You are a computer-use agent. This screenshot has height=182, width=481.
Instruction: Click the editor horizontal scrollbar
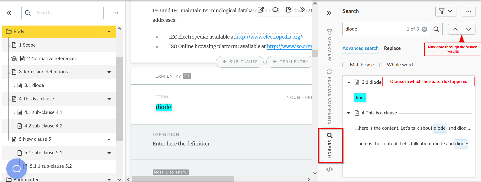pyautogui.click(x=183, y=179)
